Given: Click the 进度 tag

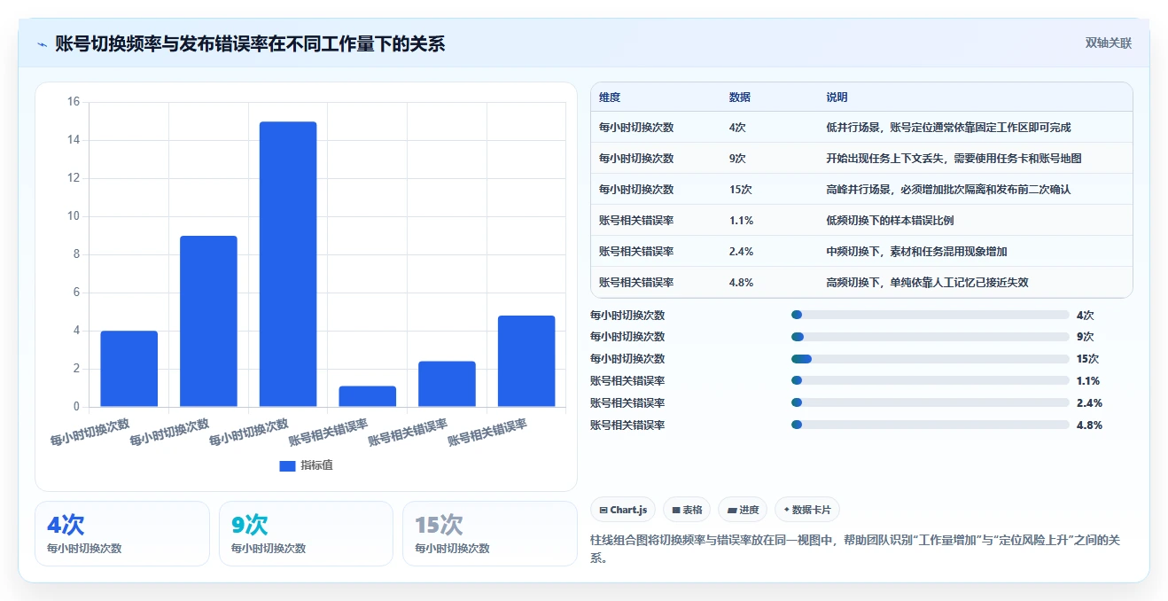Looking at the screenshot, I should 744,510.
